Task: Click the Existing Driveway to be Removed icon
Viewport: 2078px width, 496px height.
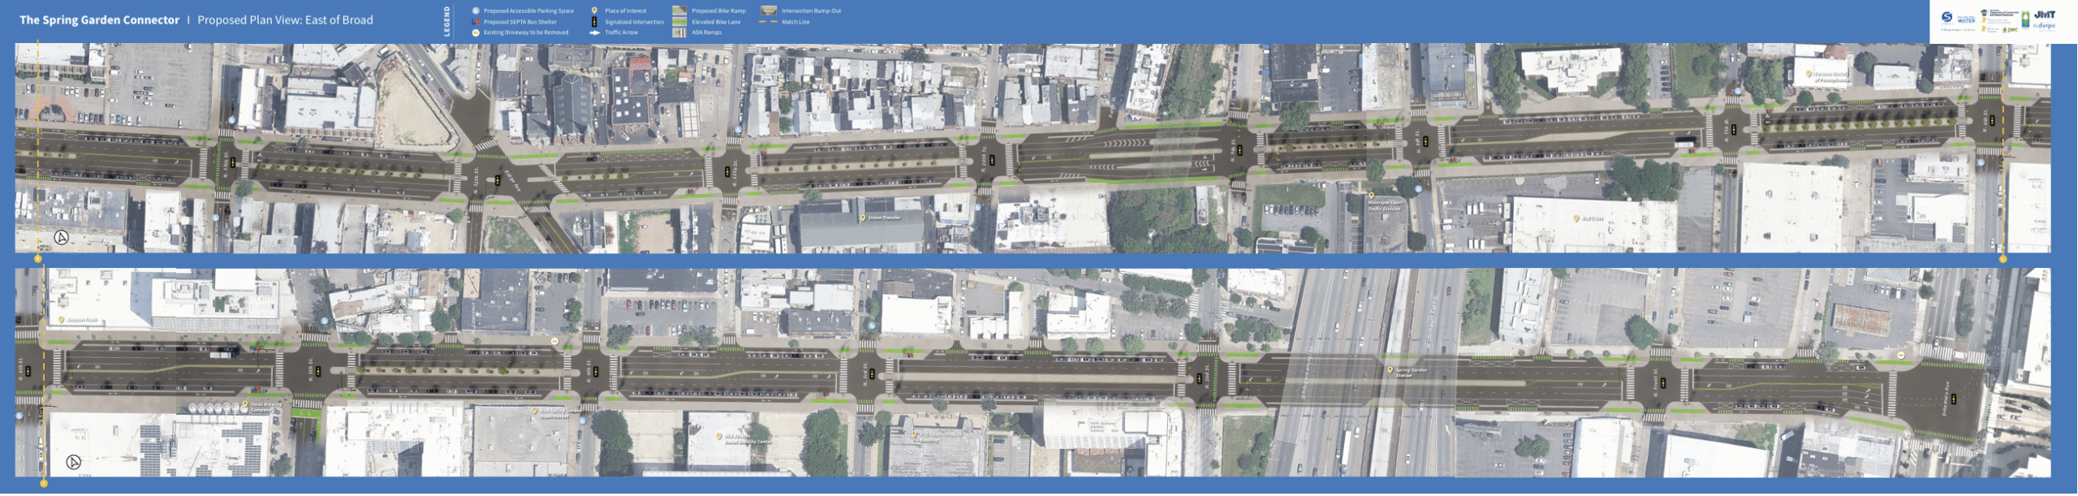Action: tap(476, 32)
